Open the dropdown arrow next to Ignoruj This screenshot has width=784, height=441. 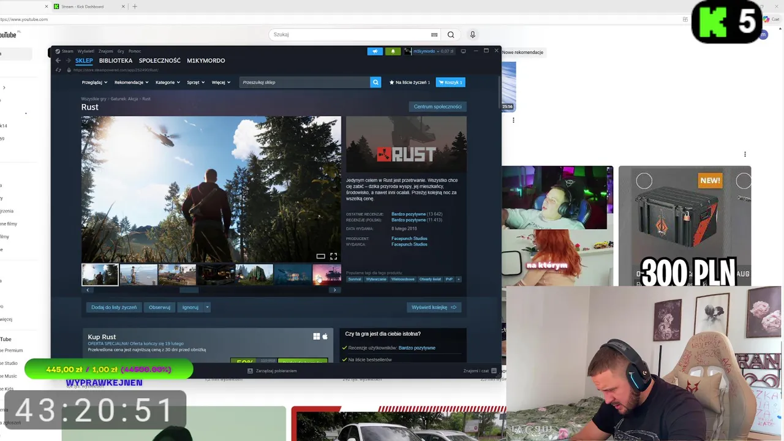tap(207, 307)
